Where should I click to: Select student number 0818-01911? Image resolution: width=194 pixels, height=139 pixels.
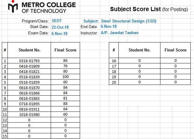point(29,109)
